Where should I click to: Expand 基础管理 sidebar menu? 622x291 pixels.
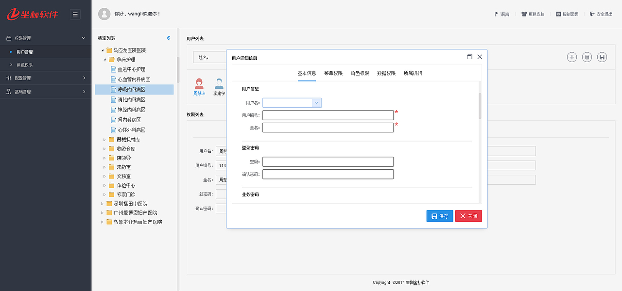click(46, 91)
